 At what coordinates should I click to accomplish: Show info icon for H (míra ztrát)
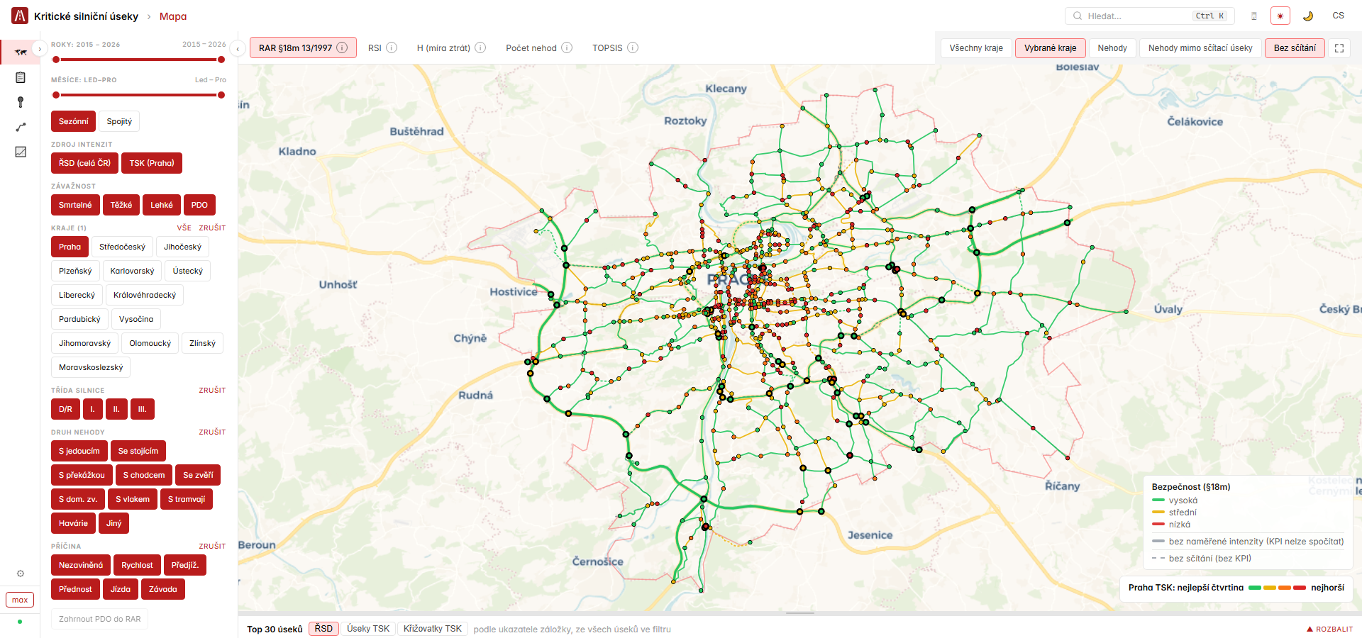coord(480,47)
